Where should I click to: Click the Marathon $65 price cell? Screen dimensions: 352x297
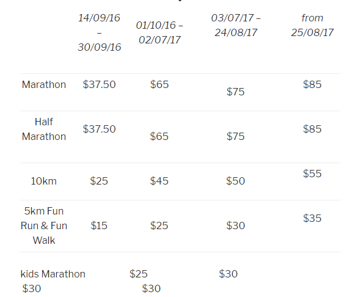(159, 84)
